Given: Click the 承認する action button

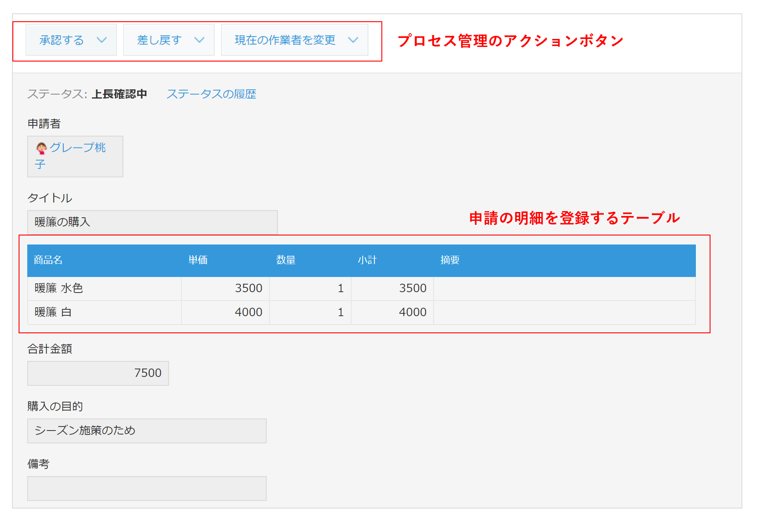Looking at the screenshot, I should click(x=60, y=39).
